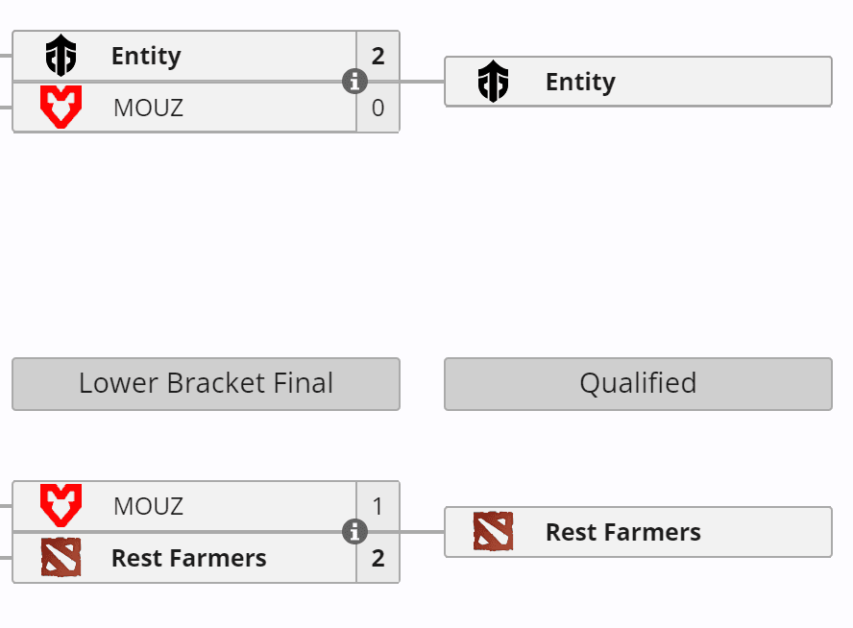
Task: Open Rest Farmers name under Qualified
Action: pyautogui.click(x=622, y=532)
